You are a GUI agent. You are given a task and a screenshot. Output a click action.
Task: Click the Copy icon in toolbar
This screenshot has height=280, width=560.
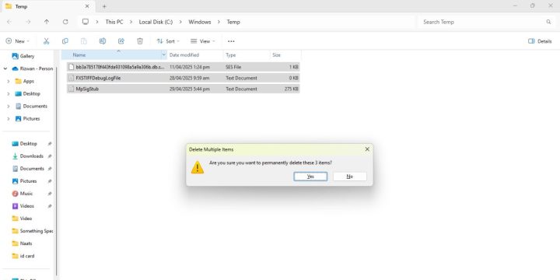[x=65, y=41]
